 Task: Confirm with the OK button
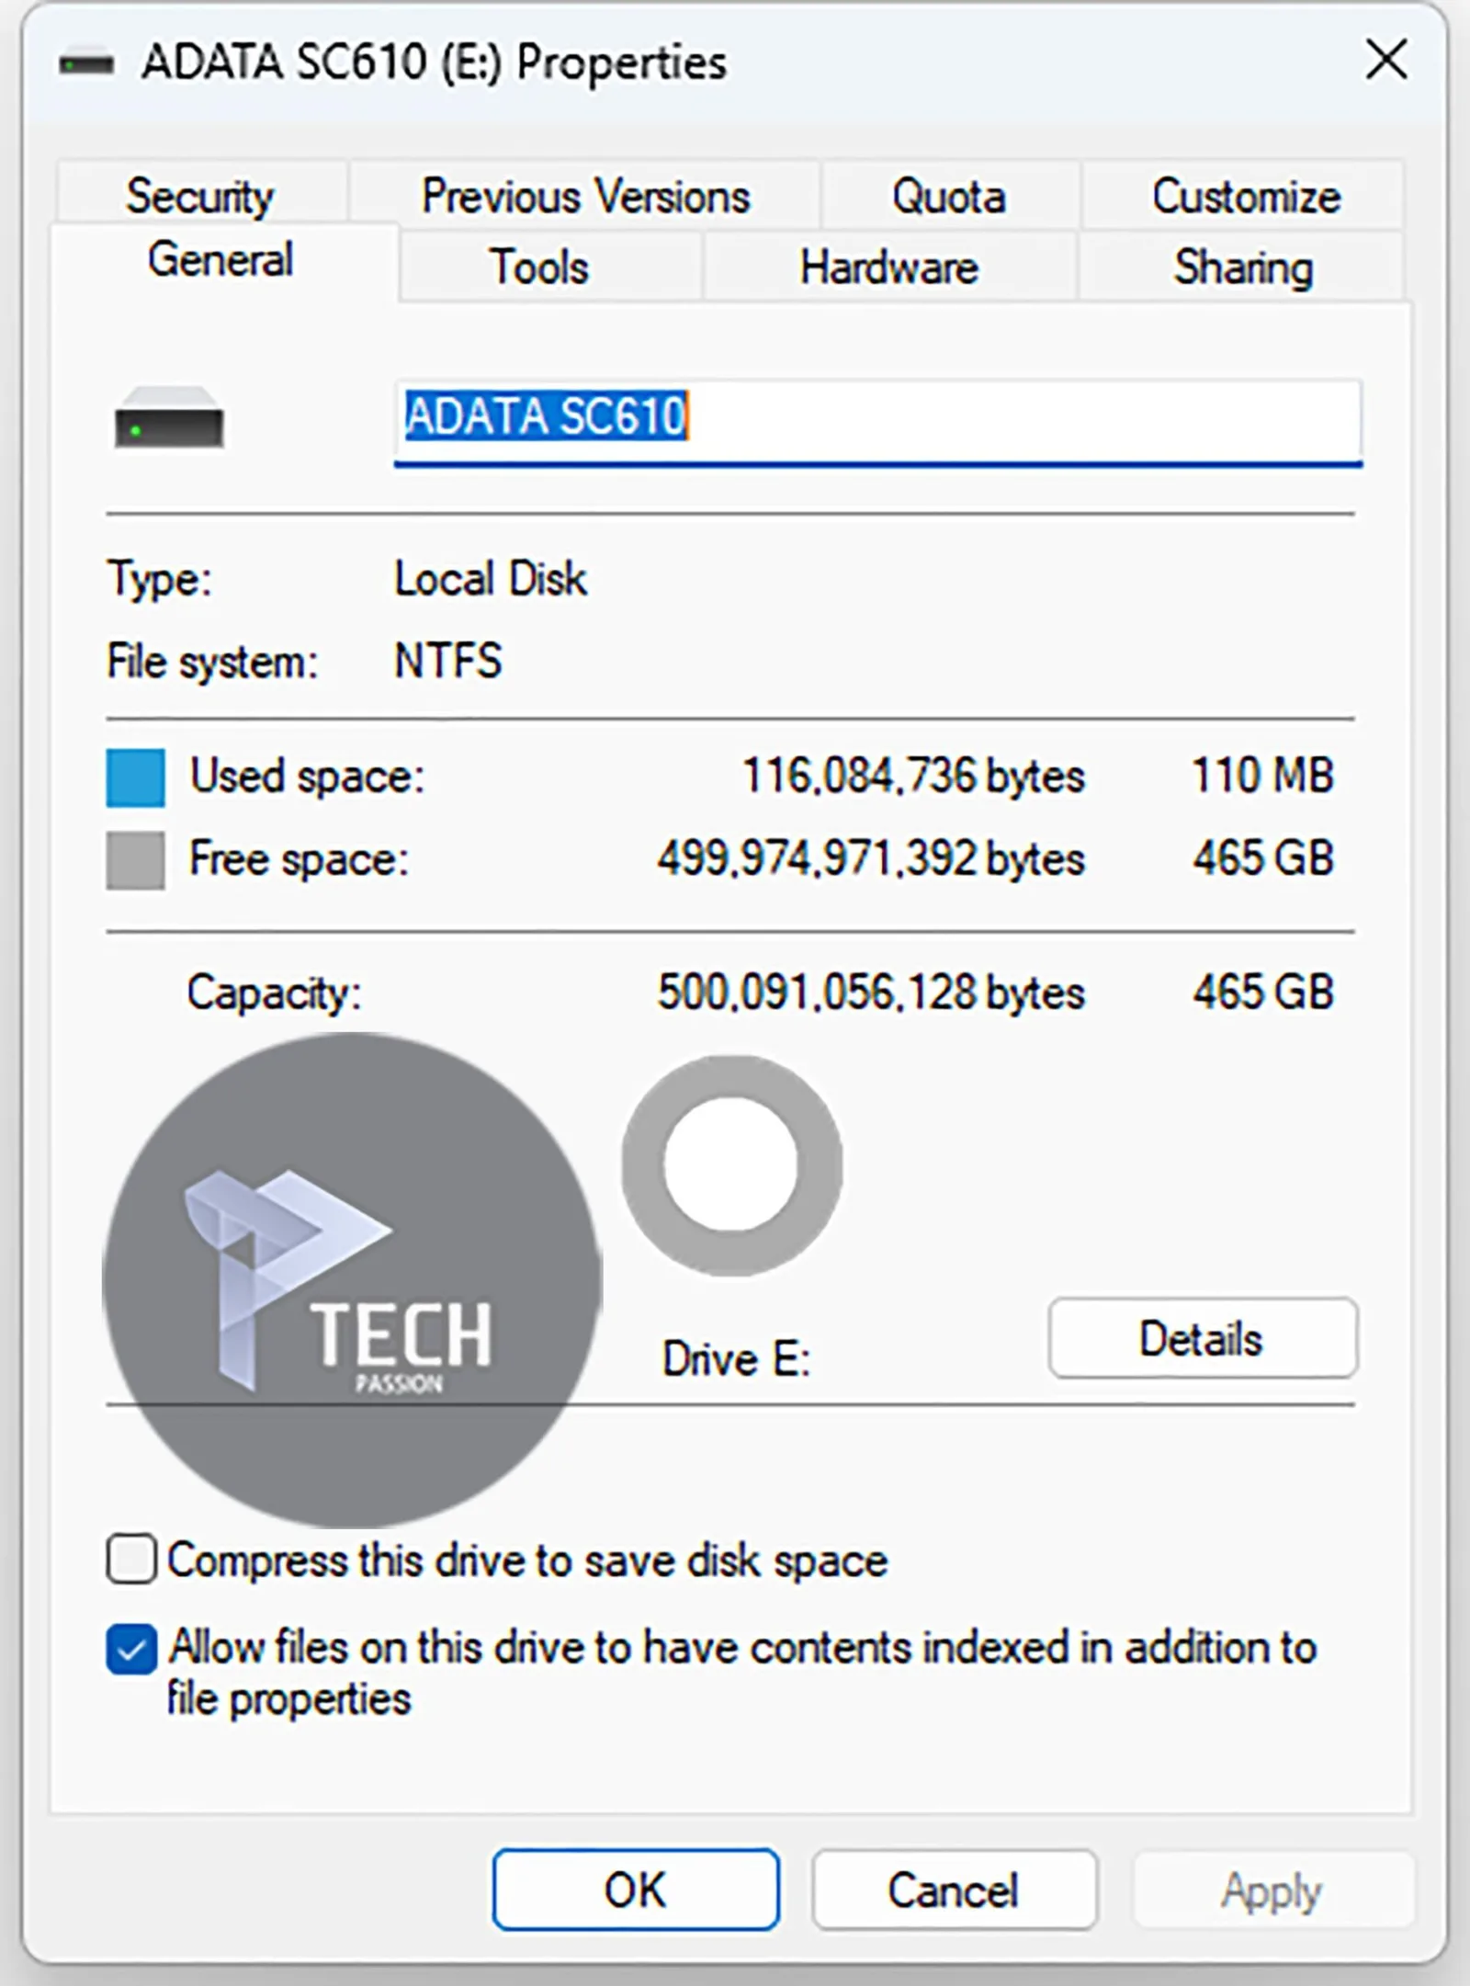(636, 1890)
